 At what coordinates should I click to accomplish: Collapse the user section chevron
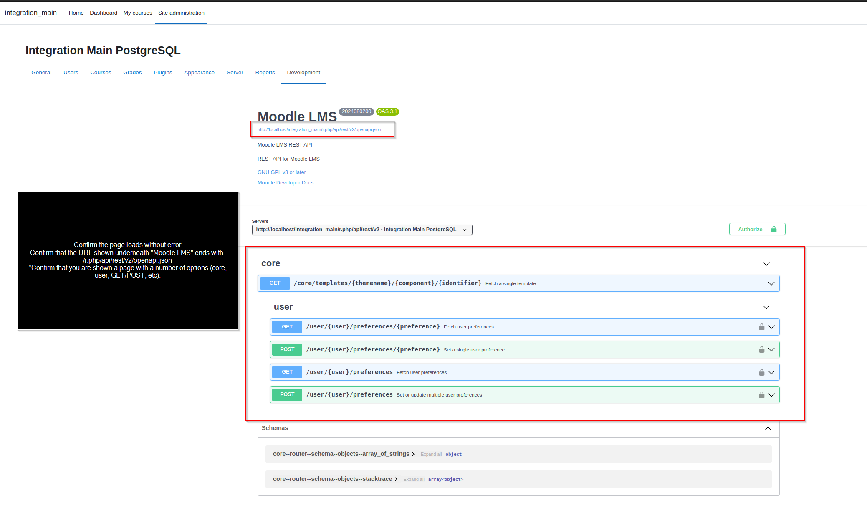pyautogui.click(x=766, y=307)
